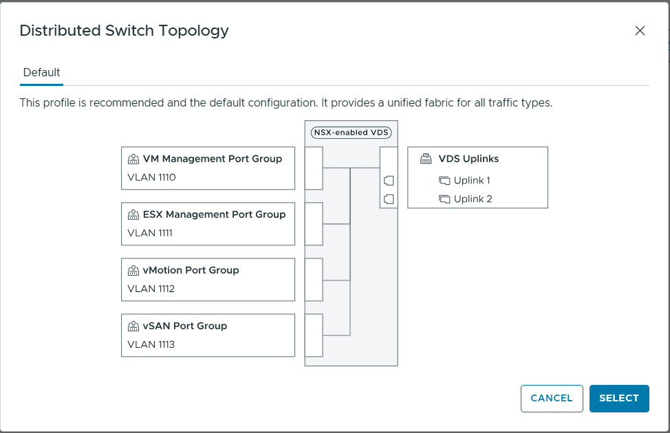Screen dimensions: 670x433
Task: Click the ESX Management Port Group icon
Action: click(133, 214)
